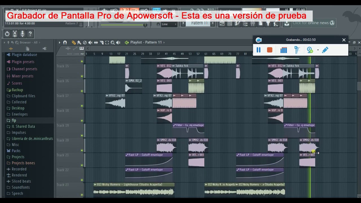
Task: Open the webcam dropdown arrow in recorder
Action: point(318,50)
